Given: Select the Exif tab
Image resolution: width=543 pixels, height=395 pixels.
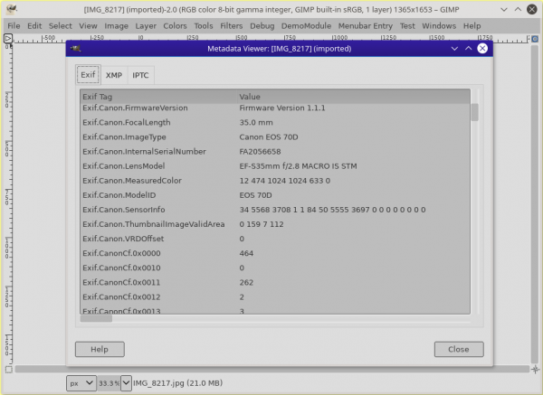Looking at the screenshot, I should [88, 75].
